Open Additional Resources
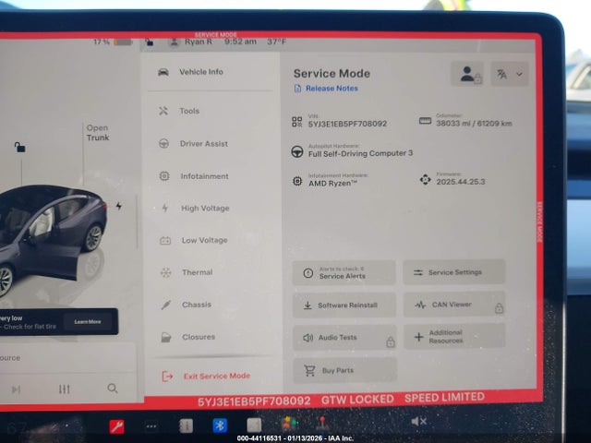Viewport: 591px width, 443px height. click(452, 337)
